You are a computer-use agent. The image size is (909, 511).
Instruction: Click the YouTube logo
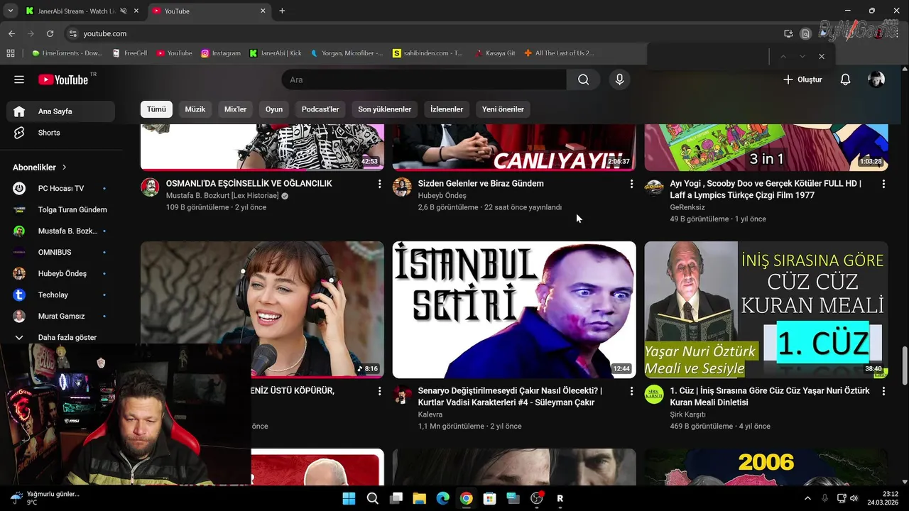tap(64, 79)
